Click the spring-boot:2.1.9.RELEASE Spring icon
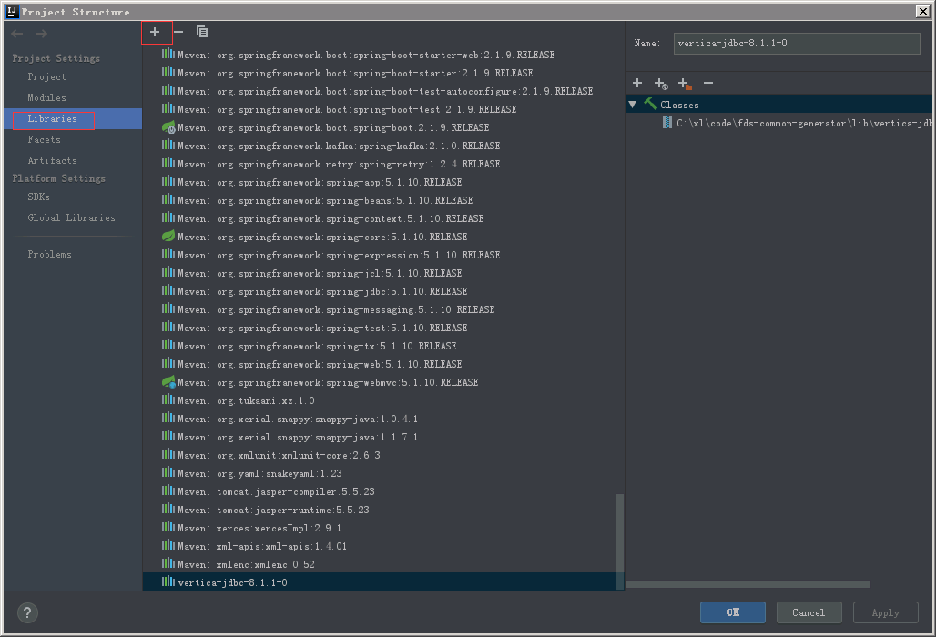This screenshot has width=936, height=637. 168,127
